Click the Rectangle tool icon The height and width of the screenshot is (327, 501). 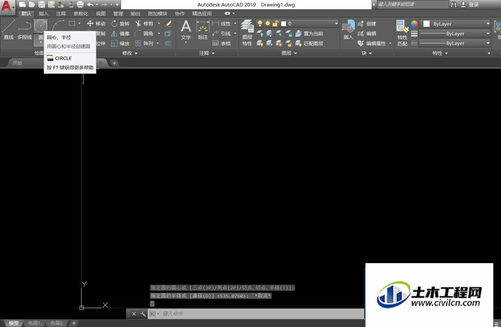(72, 23)
